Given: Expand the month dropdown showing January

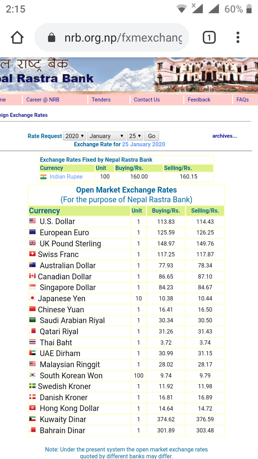Looking at the screenshot, I should coord(106,136).
